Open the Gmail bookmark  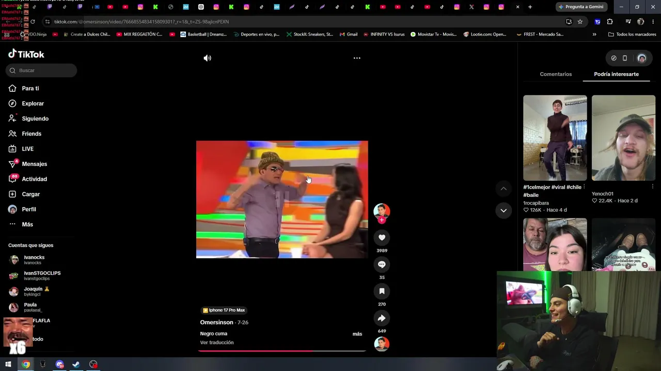(349, 35)
